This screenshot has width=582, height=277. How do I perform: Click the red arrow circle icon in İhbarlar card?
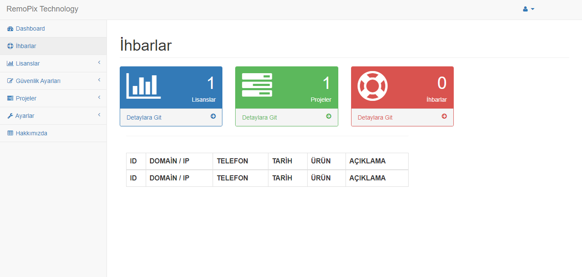(x=444, y=116)
